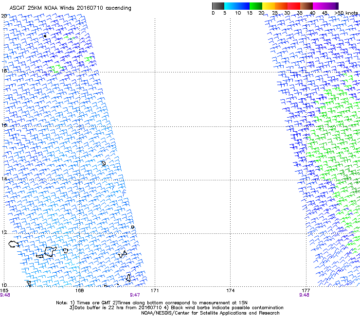The image size is (360, 316).
Task: Click the gray 0-5 knots color segment
Action: (218, 6)
